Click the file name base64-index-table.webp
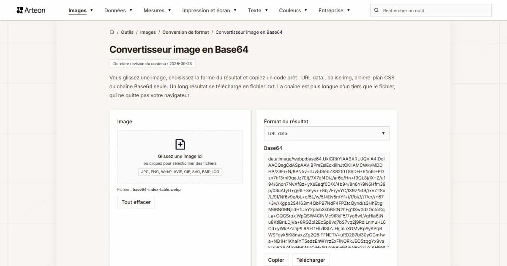Image resolution: width=507 pixels, height=266 pixels. click(x=156, y=190)
